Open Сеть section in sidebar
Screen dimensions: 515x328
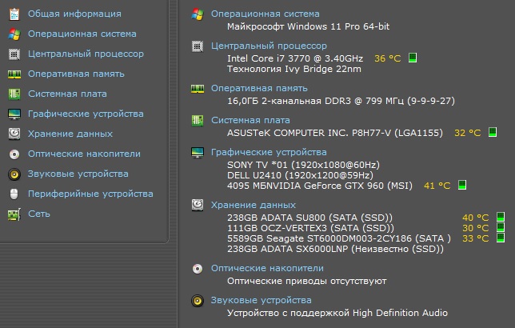(x=39, y=214)
